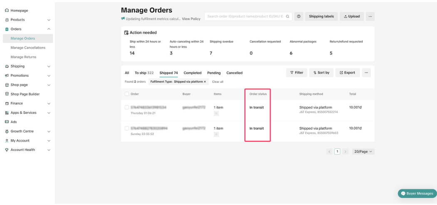Select the Thursday 01:06:21 order checkbox
437x205 pixels.
[127, 107]
